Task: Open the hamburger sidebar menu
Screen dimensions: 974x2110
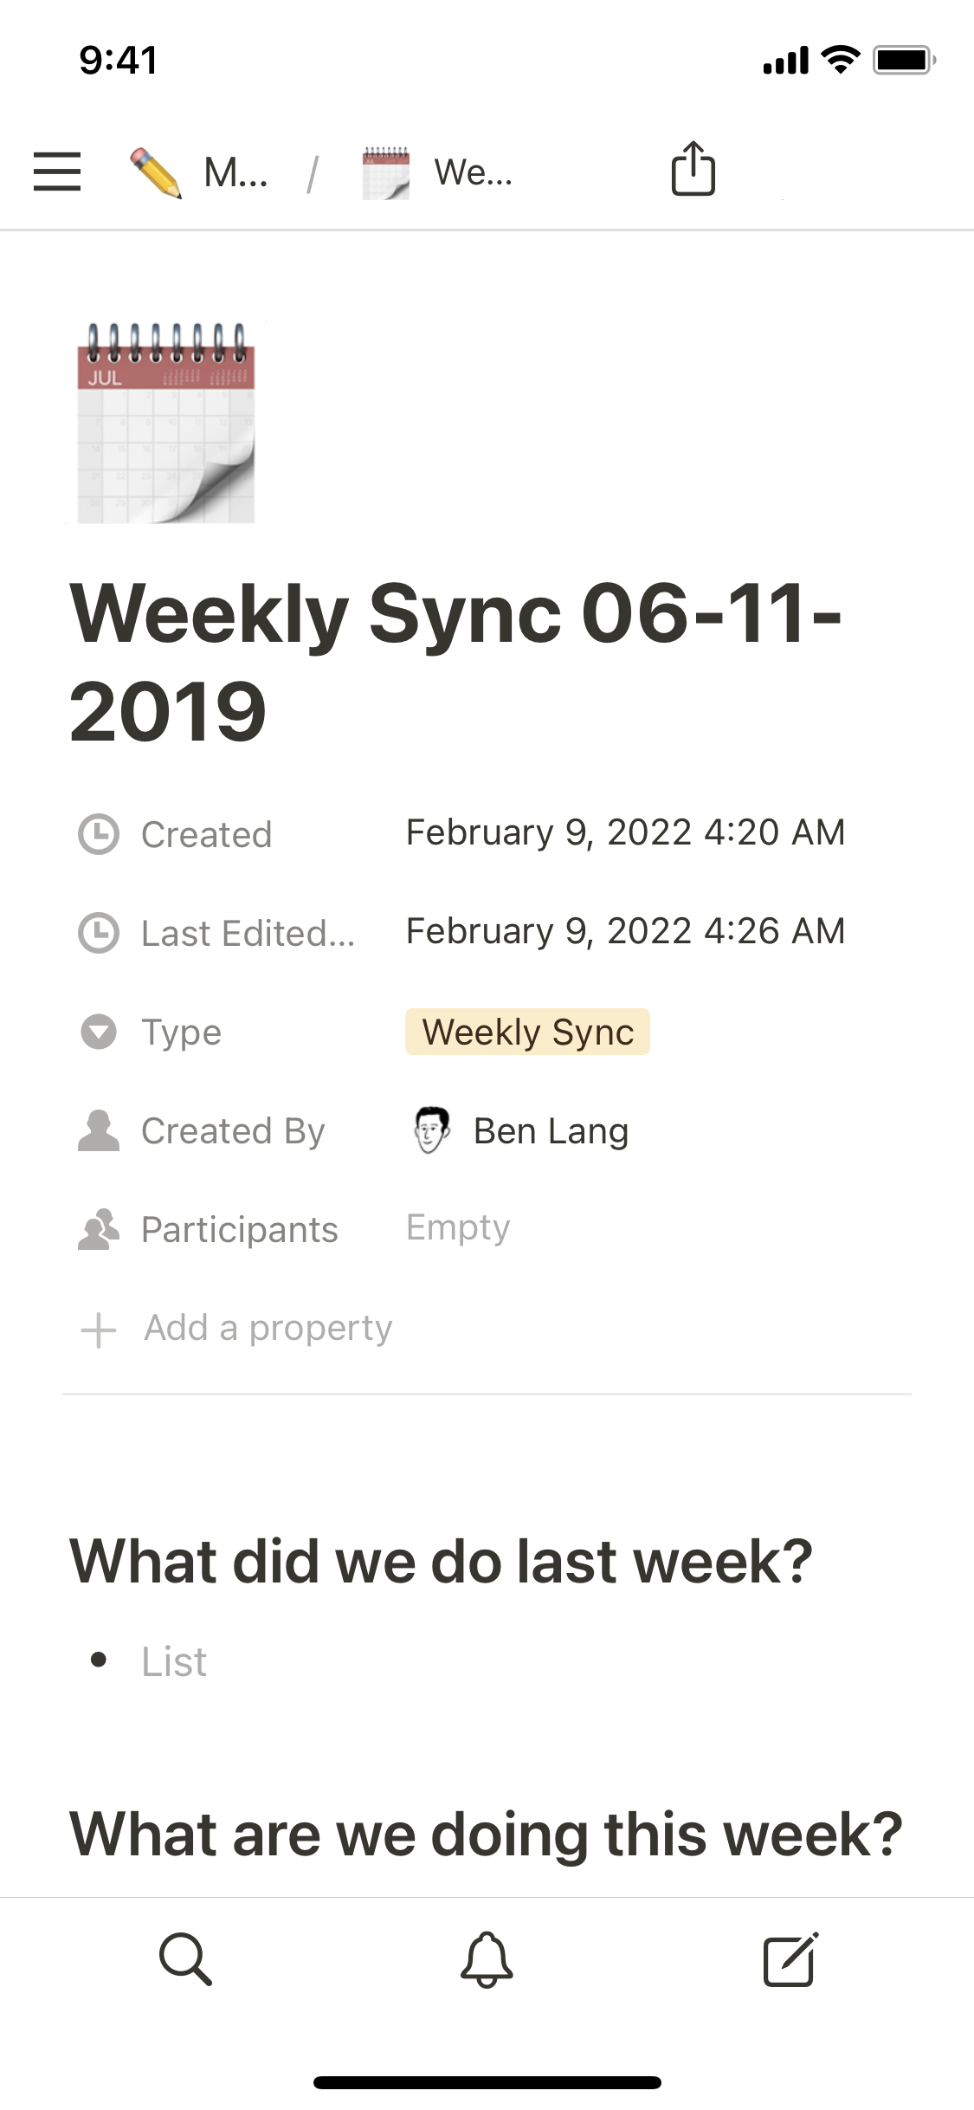Action: coord(57,172)
